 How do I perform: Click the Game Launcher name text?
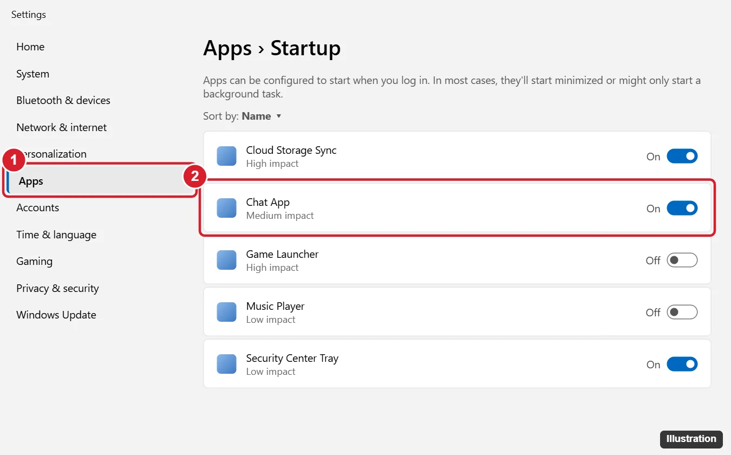pyautogui.click(x=282, y=254)
